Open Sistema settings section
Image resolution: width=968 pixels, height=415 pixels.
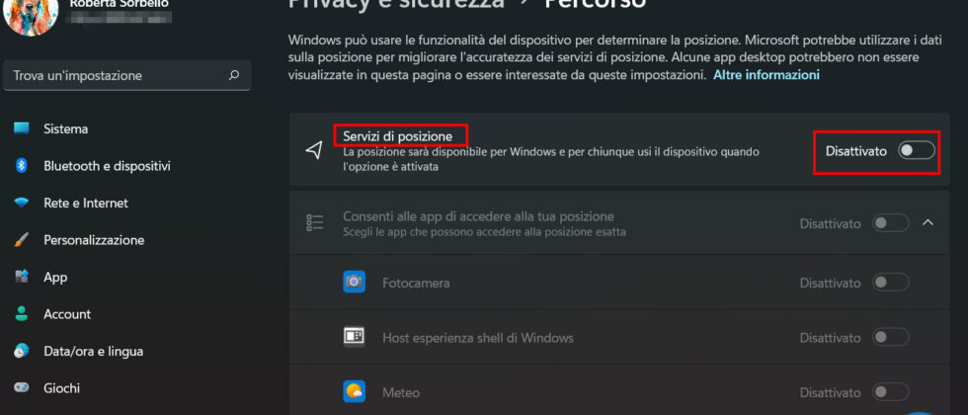pos(66,128)
